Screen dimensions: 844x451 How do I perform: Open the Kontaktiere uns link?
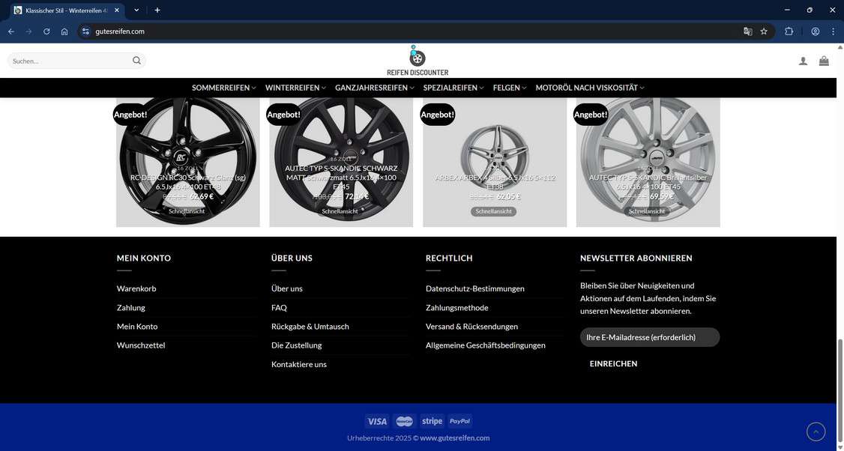tap(299, 364)
